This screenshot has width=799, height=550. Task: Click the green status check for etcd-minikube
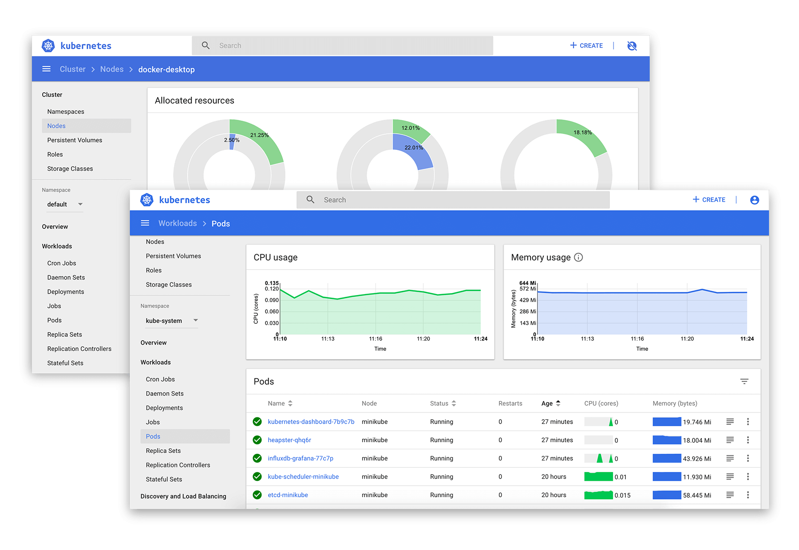tap(257, 495)
